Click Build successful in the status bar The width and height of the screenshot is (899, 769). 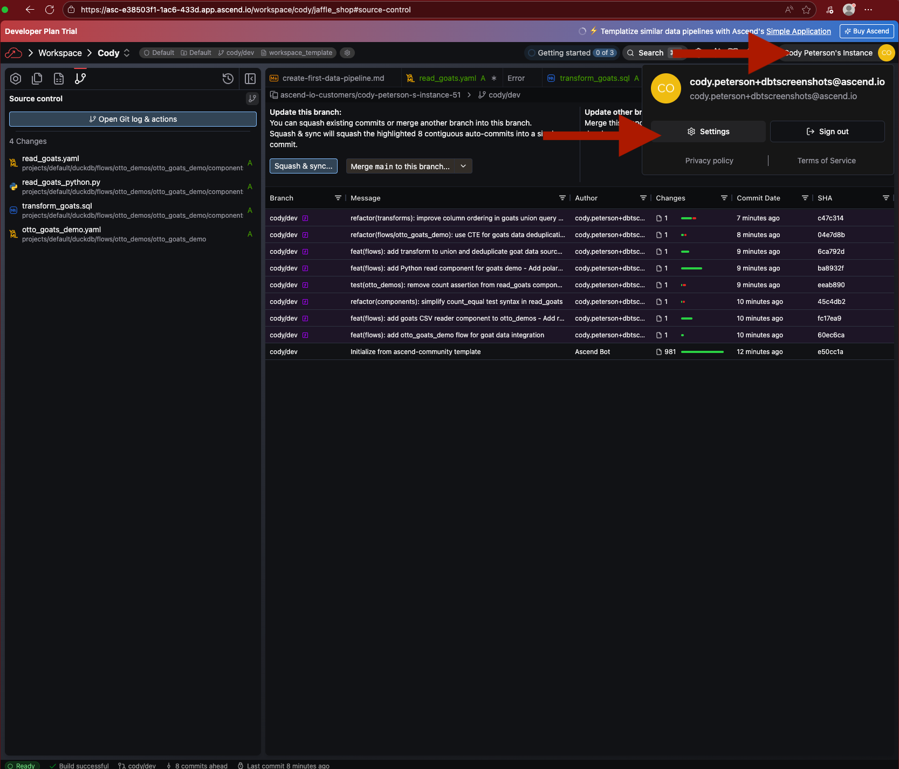tap(79, 765)
